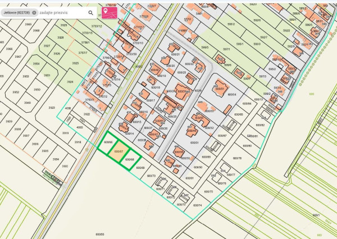Select green-outlined parcel 600/66
Image resolution: width=337 pixels, height=239 pixels.
pyautogui.click(x=108, y=143)
